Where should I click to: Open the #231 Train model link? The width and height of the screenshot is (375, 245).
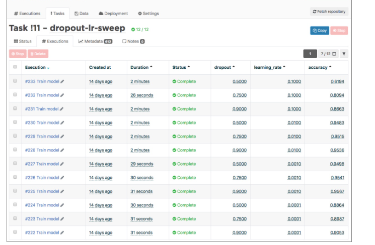pyautogui.click(x=42, y=109)
